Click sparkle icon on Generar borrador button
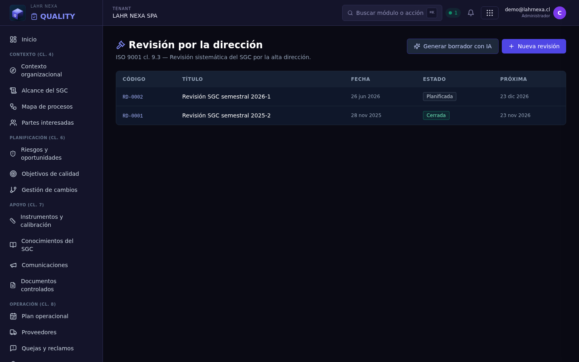The width and height of the screenshot is (579, 362). pyautogui.click(x=417, y=46)
